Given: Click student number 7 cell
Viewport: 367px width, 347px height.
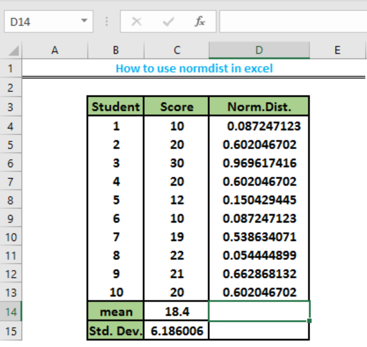Looking at the screenshot, I should 115,237.
